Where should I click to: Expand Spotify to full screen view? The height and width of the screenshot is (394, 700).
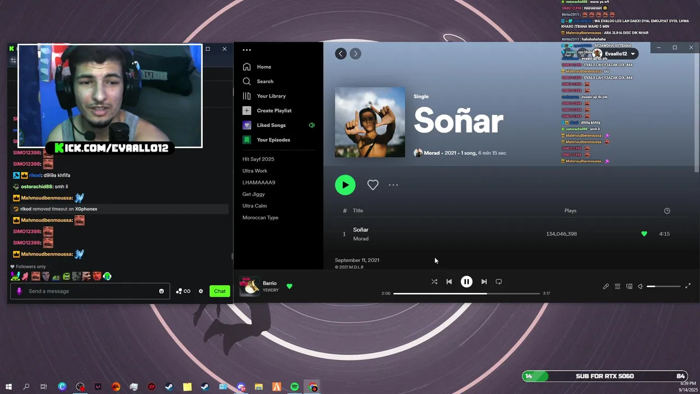688,286
